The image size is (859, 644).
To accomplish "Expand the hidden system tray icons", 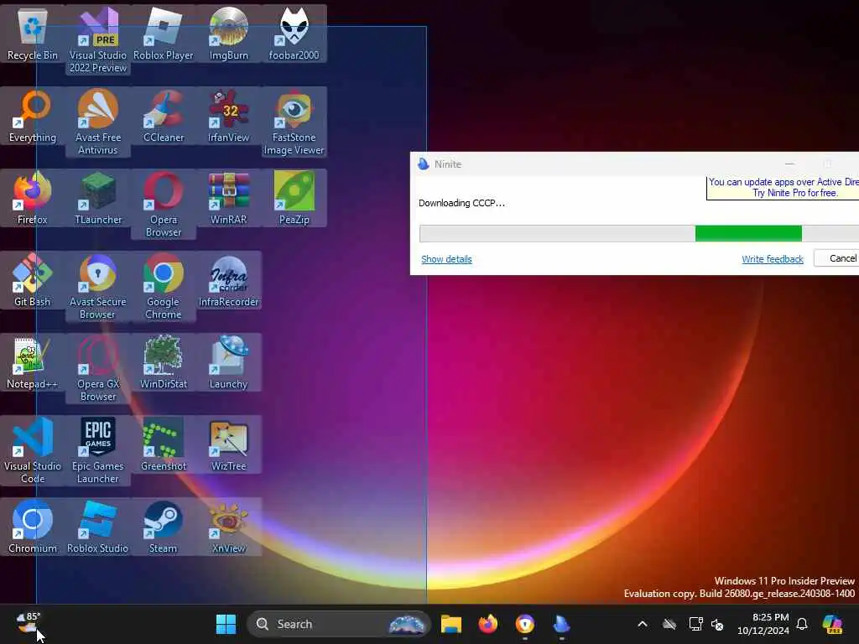I will pos(643,624).
